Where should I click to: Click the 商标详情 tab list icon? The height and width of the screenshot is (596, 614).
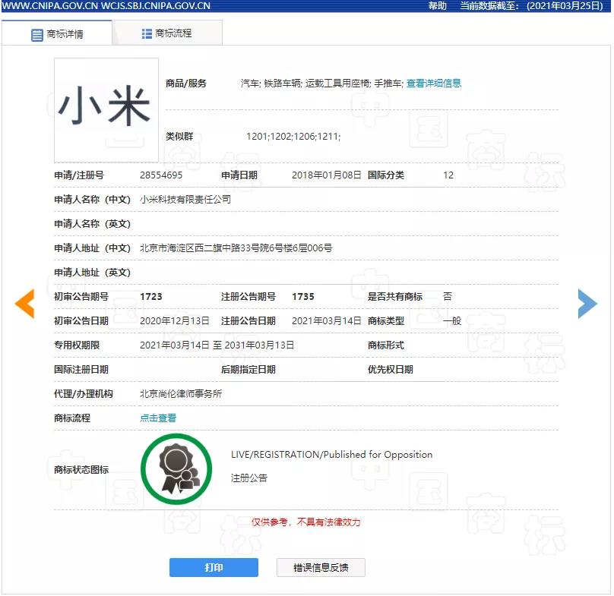36,35
